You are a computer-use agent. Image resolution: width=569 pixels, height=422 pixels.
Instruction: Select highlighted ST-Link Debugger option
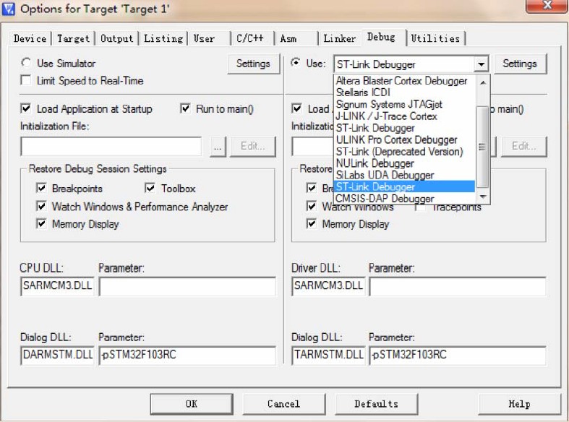coord(404,186)
